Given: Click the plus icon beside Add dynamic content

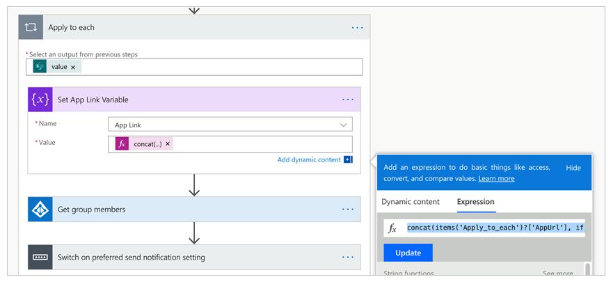Looking at the screenshot, I should click(x=348, y=160).
